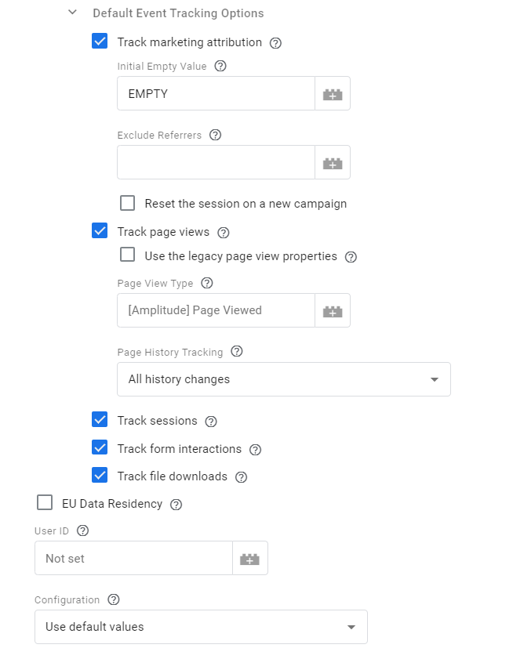Collapse Default Event Tracking Options section
The image size is (513, 659).
pyautogui.click(x=73, y=13)
